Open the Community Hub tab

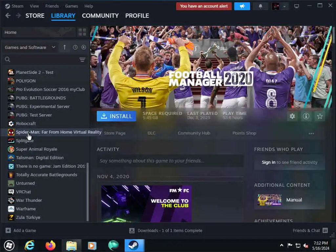[x=194, y=133]
